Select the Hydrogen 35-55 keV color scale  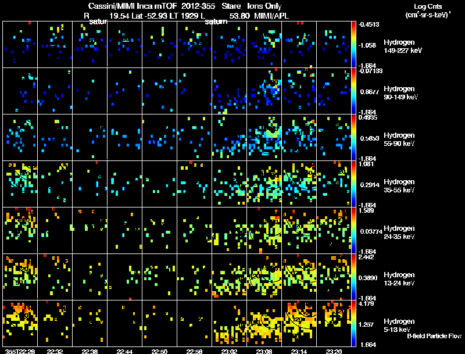[x=353, y=184]
